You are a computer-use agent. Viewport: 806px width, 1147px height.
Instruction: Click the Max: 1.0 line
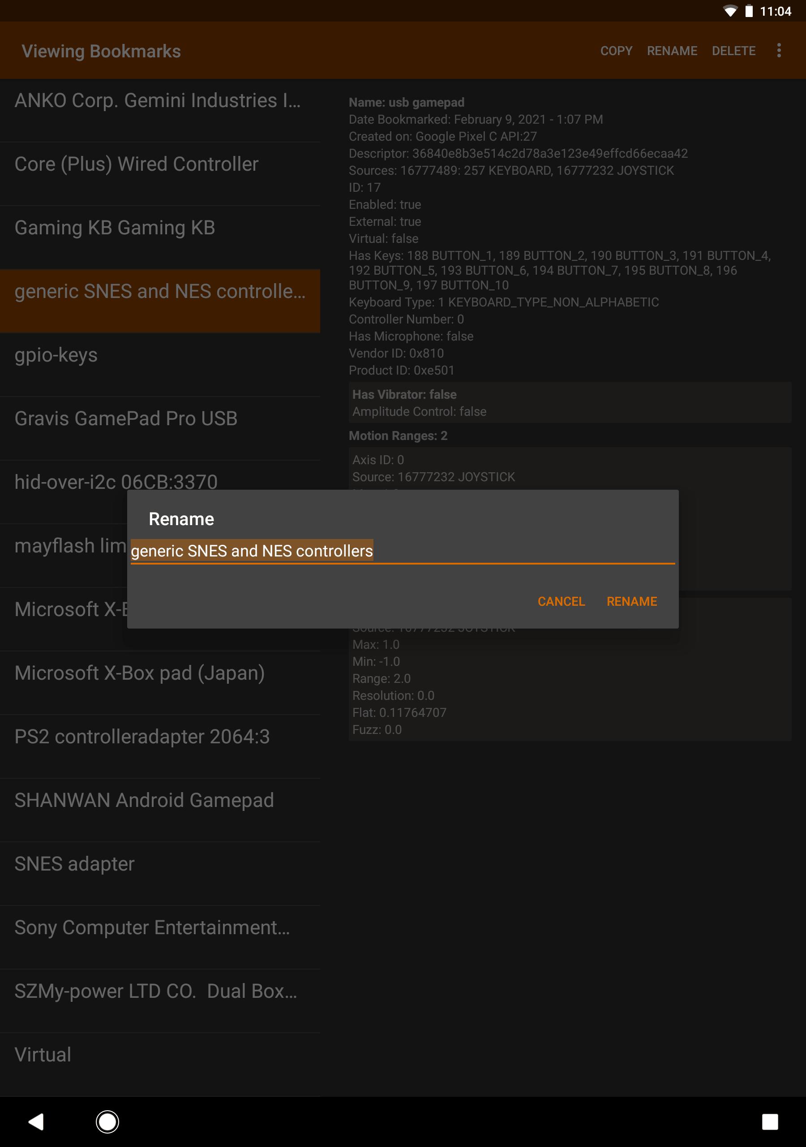point(376,644)
